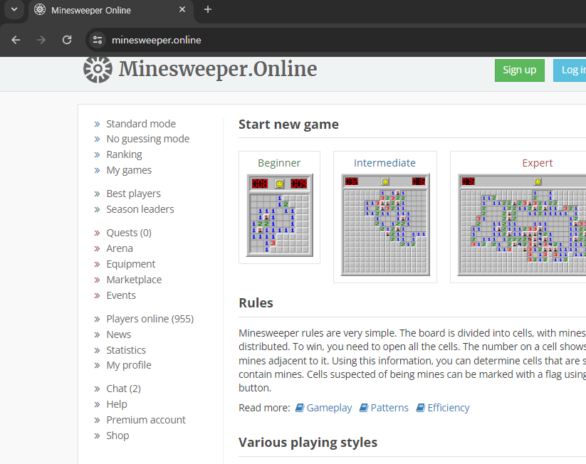Viewport: 586px width, 464px height.
Task: Click the smiley face on Expert board
Action: pos(538,181)
